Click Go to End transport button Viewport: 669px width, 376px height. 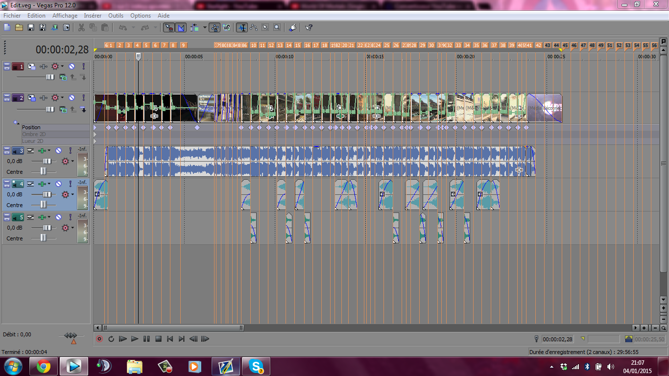coord(182,338)
